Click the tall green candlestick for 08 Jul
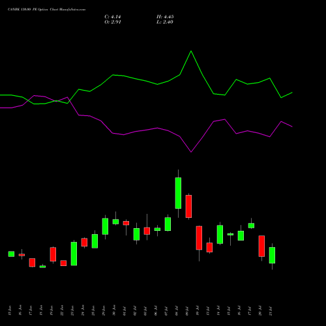The width and height of the screenshot is (326, 326). click(x=178, y=193)
